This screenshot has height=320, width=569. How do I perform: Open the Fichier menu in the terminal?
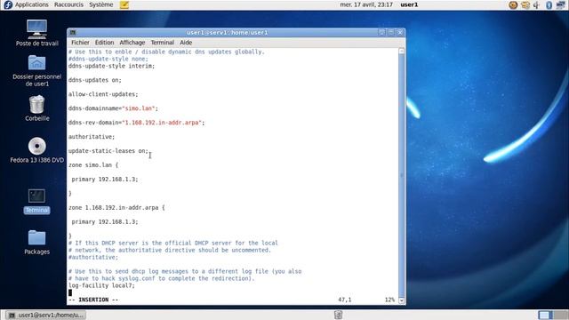pos(80,43)
